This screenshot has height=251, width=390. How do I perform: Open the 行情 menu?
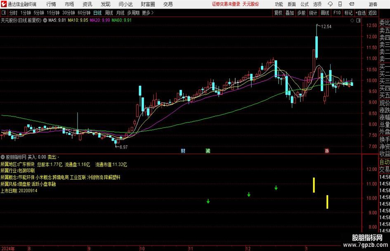click(x=51, y=4)
